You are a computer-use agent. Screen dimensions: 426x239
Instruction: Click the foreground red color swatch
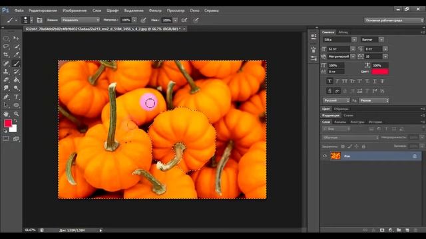tap(7, 123)
